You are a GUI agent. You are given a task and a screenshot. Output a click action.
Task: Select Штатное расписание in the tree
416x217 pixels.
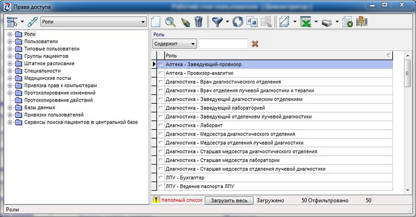coord(49,63)
